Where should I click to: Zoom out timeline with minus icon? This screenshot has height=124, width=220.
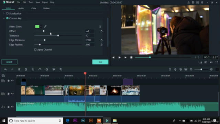coord(191,69)
